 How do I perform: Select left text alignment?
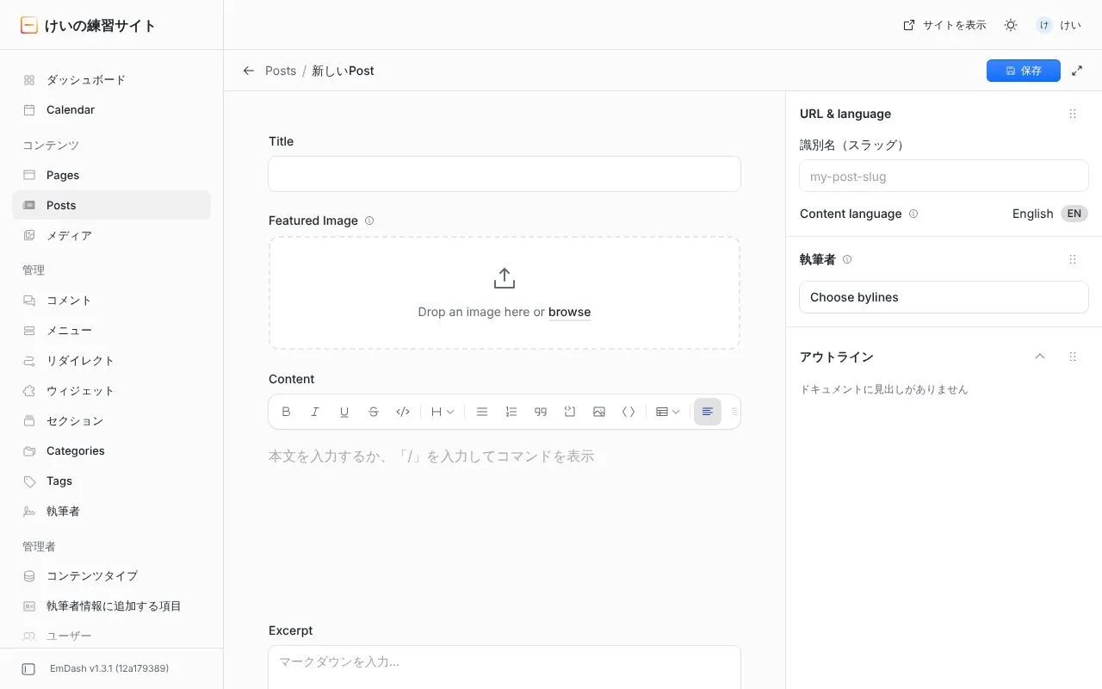pyautogui.click(x=708, y=412)
